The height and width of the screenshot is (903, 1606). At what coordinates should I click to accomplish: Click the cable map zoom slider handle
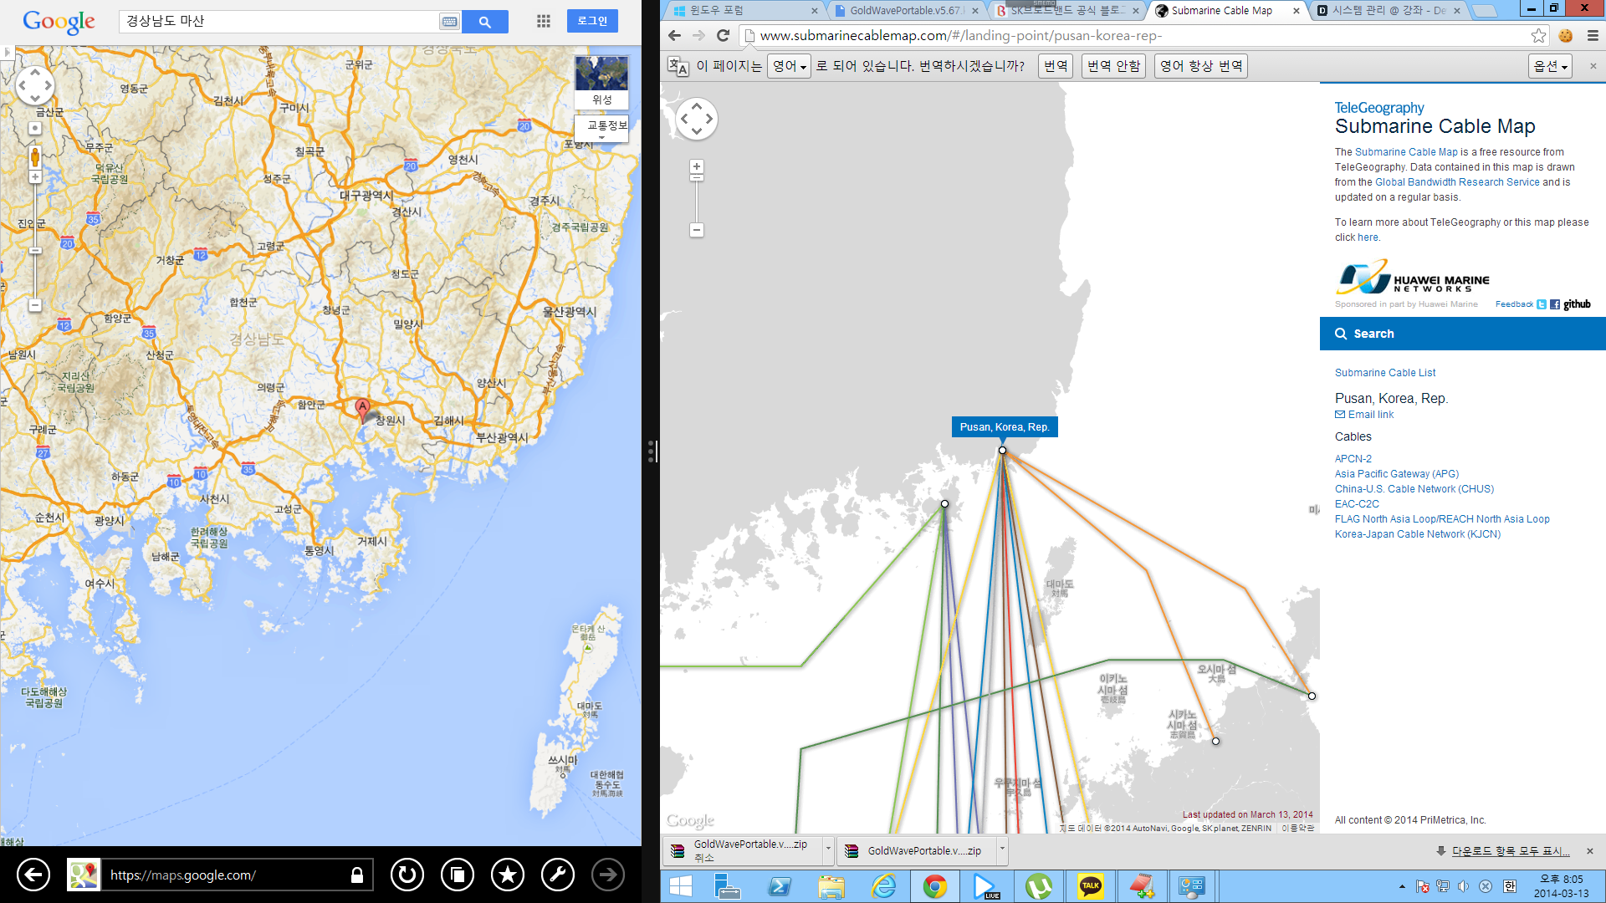pyautogui.click(x=697, y=177)
